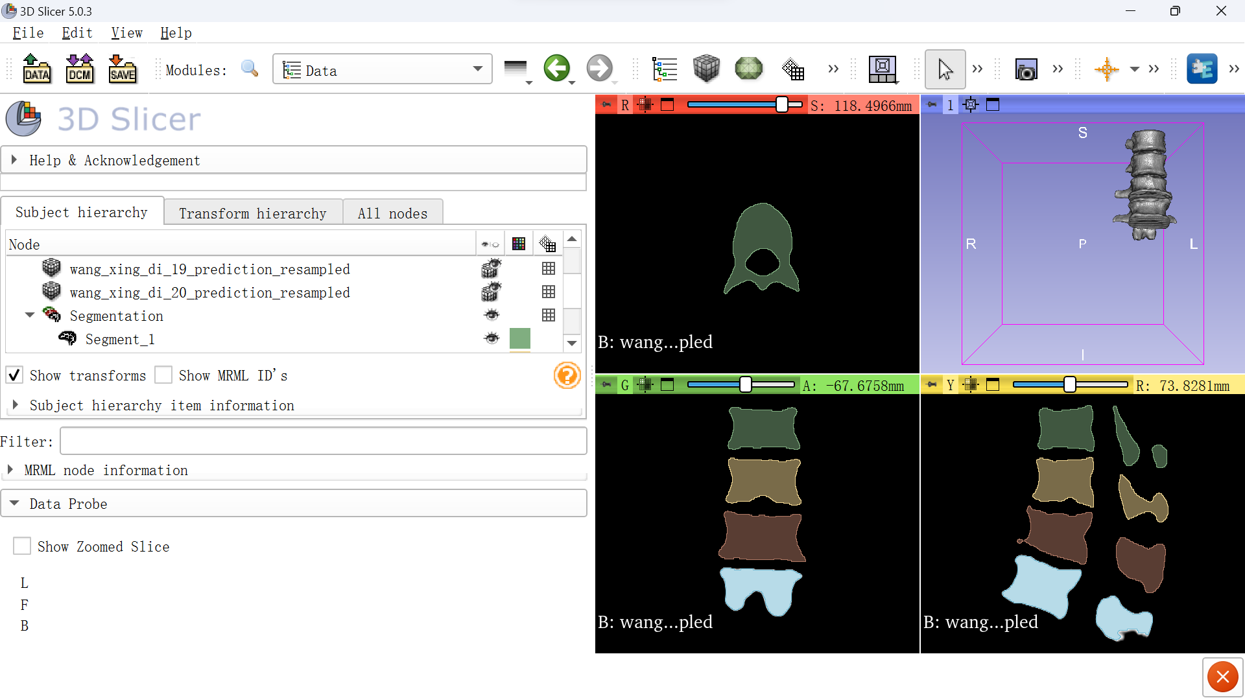The height and width of the screenshot is (700, 1245).
Task: Open the Edit menu
Action: coord(77,33)
